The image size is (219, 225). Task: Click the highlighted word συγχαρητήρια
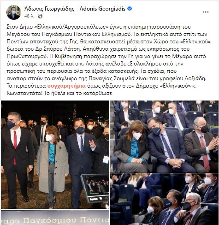click(x=66, y=86)
